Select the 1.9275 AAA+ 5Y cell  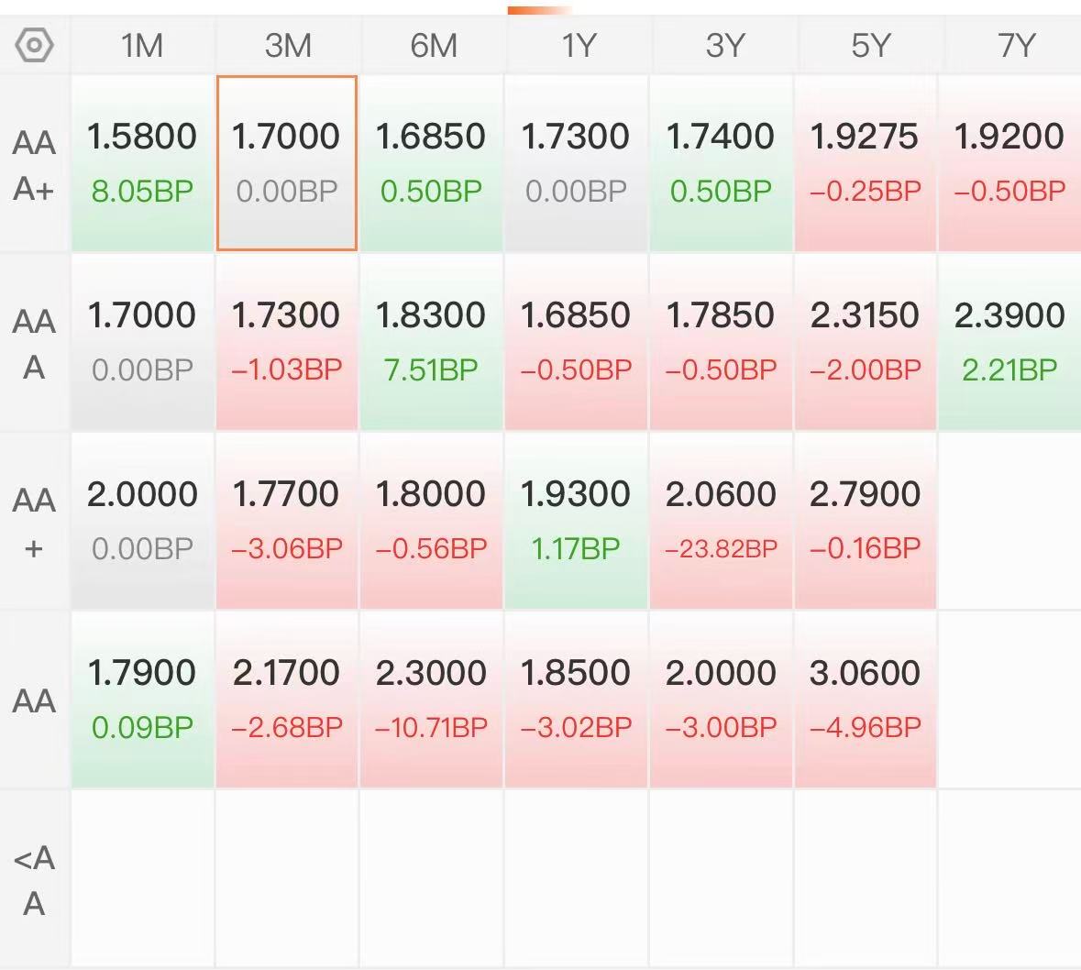click(865, 162)
